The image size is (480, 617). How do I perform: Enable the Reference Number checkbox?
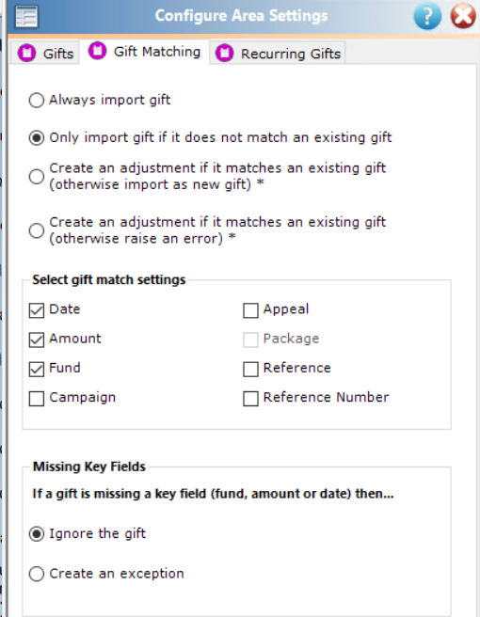(251, 399)
